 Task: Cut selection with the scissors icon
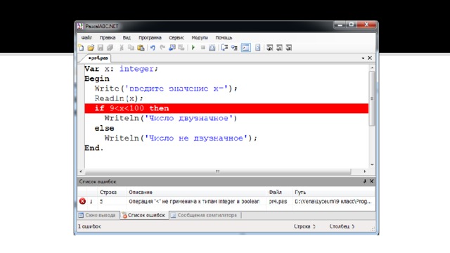pyautogui.click(x=122, y=48)
